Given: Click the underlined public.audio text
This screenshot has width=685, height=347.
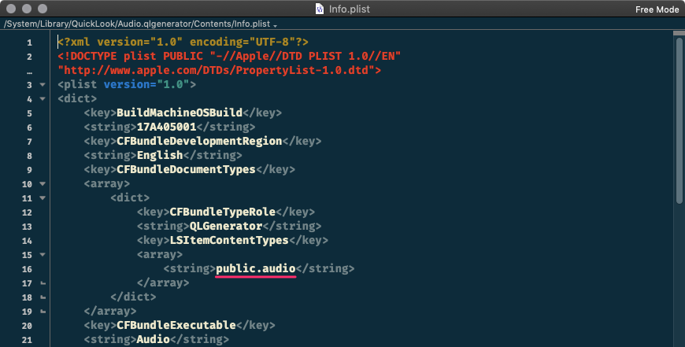Looking at the screenshot, I should 256,268.
